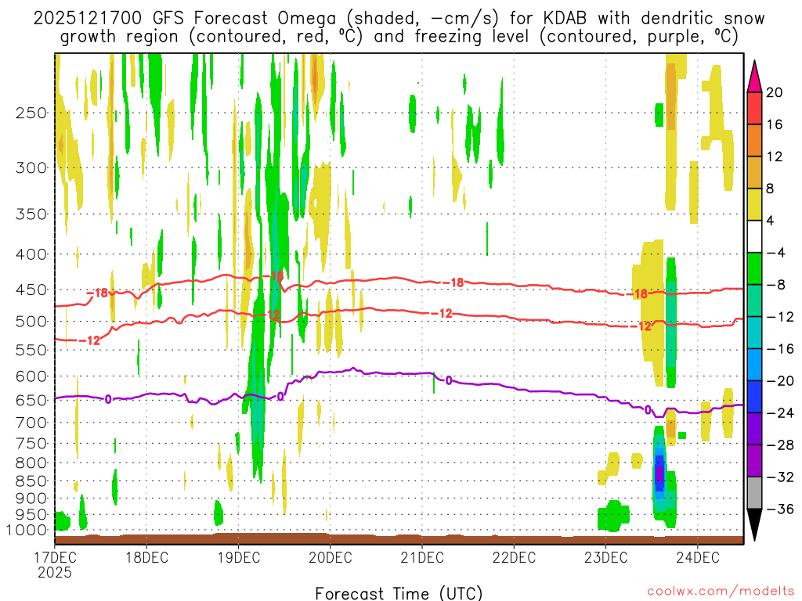Click the 400 pressure level label

[31, 254]
